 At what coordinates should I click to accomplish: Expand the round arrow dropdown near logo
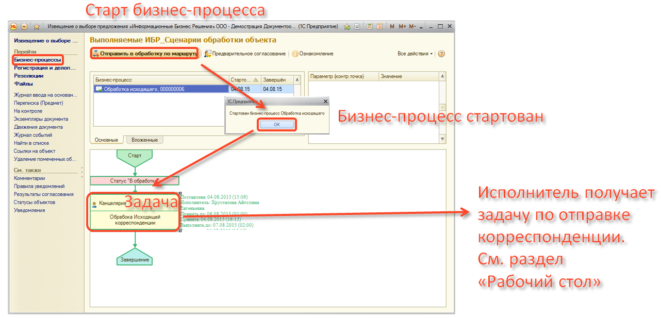24,27
